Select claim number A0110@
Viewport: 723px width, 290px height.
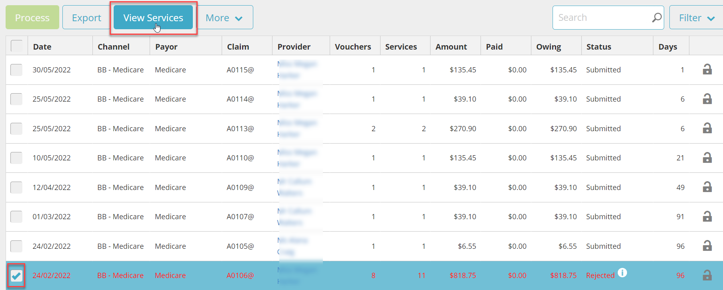pos(240,158)
